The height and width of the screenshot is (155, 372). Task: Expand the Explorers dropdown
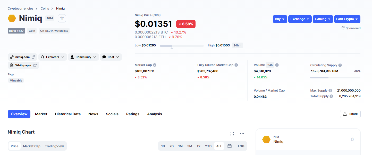pyautogui.click(x=53, y=57)
